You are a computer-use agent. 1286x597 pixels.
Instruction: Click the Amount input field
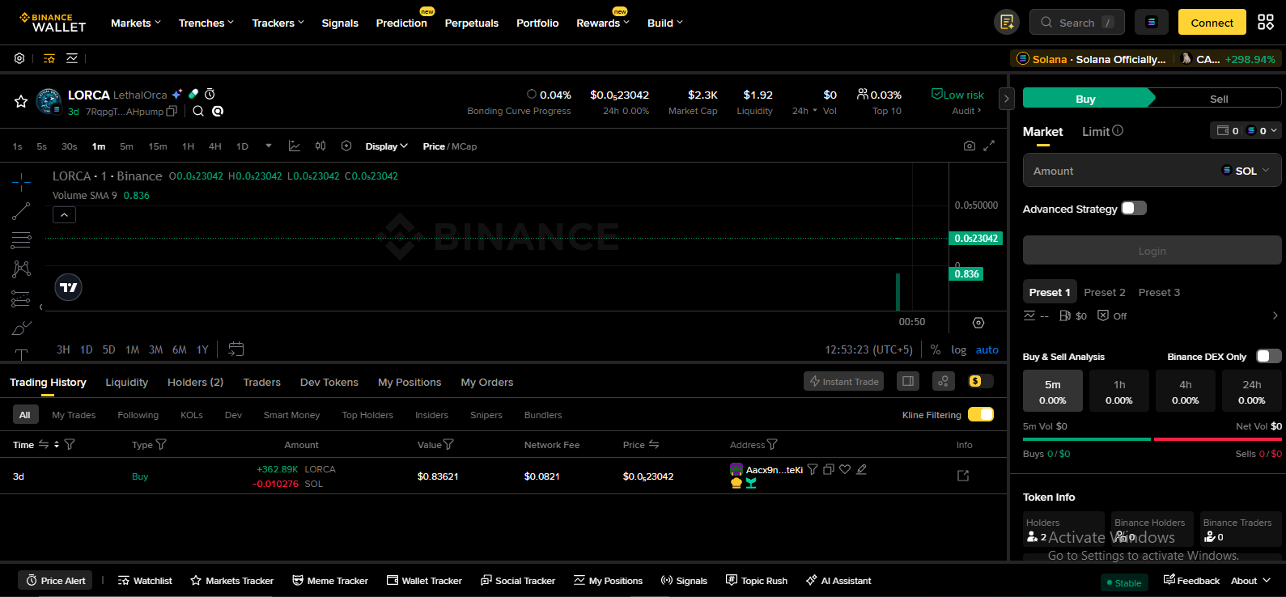(1152, 171)
